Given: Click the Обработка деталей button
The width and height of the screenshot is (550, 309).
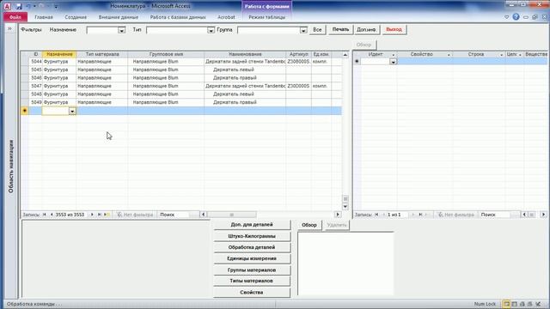Looking at the screenshot, I should point(252,247).
